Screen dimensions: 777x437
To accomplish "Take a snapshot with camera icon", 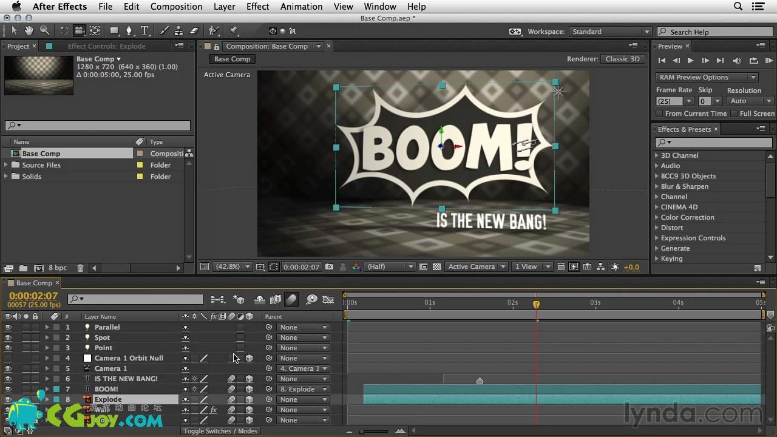I will [329, 266].
